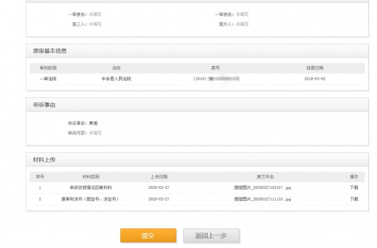This screenshot has width=377, height=248.
Task: Click the 一审法院 cell
Action: pyautogui.click(x=48, y=79)
